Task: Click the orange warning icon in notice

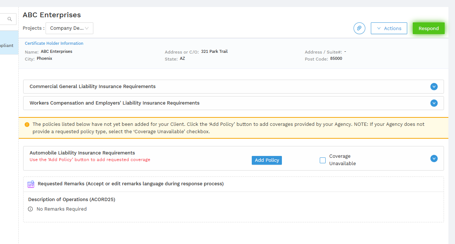Action: 27,124
